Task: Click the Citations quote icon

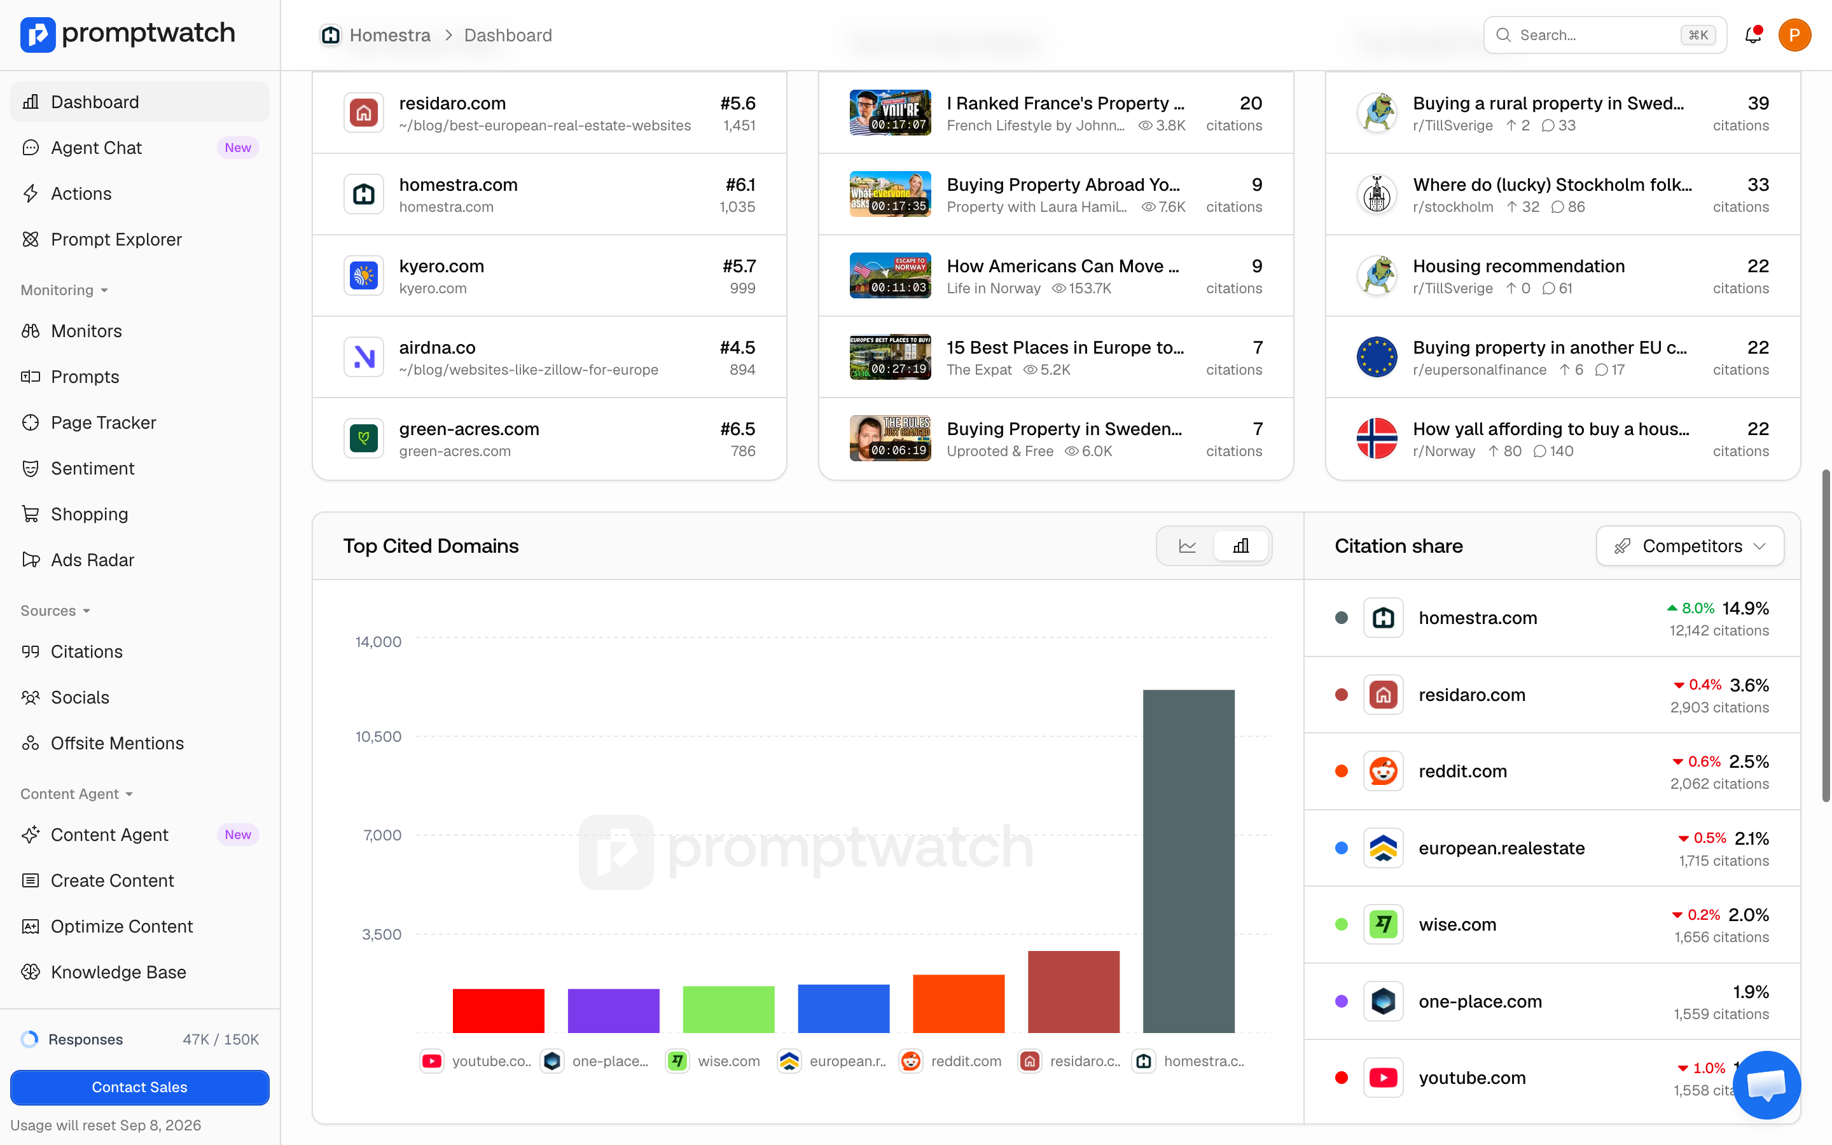Action: [31, 651]
